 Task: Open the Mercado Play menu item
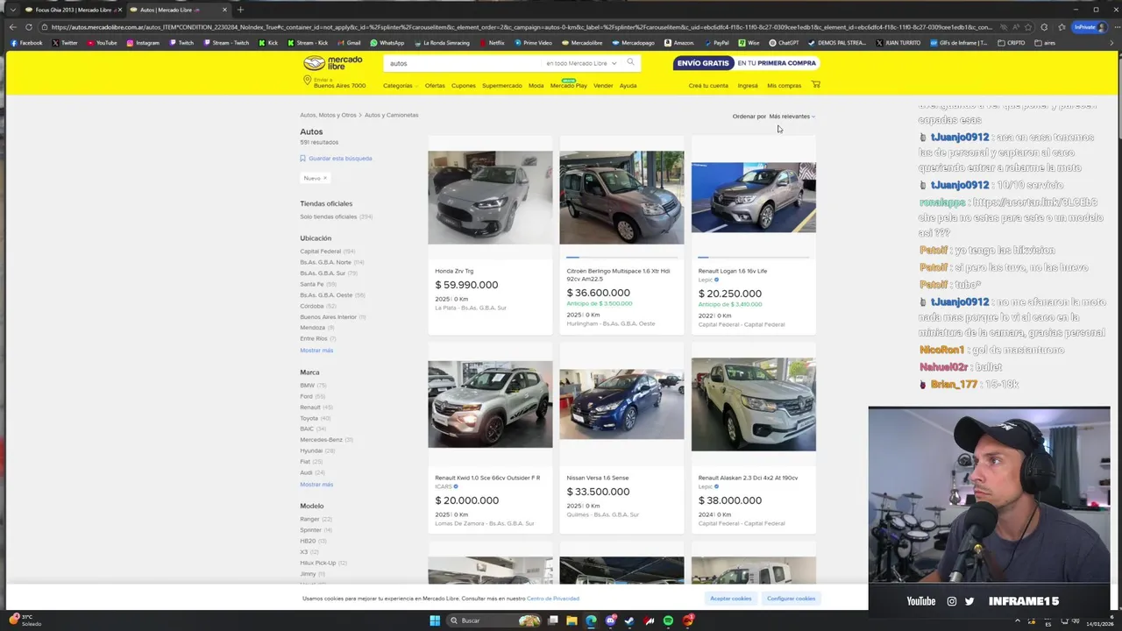(x=568, y=85)
